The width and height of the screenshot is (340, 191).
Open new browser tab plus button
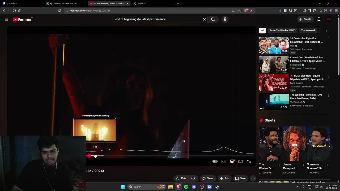178,3
